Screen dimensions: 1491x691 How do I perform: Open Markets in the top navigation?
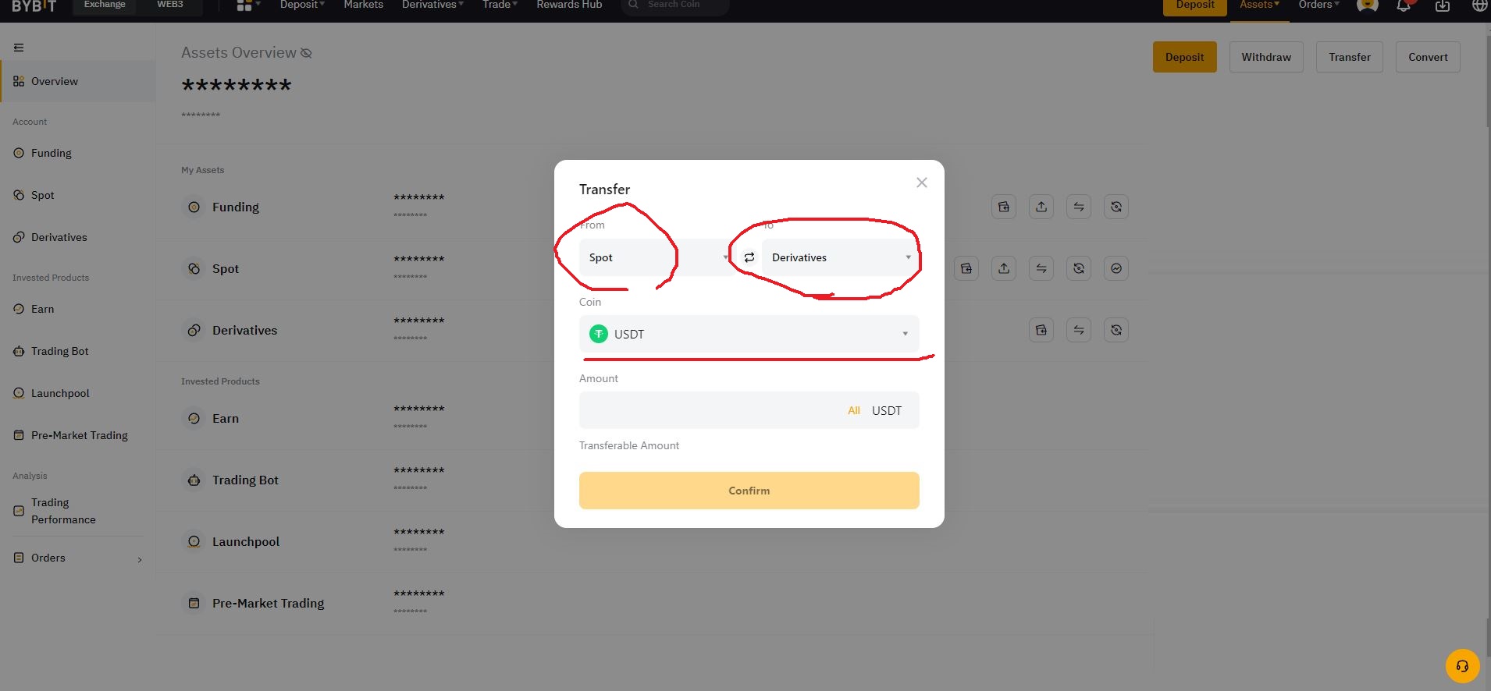coord(363,5)
